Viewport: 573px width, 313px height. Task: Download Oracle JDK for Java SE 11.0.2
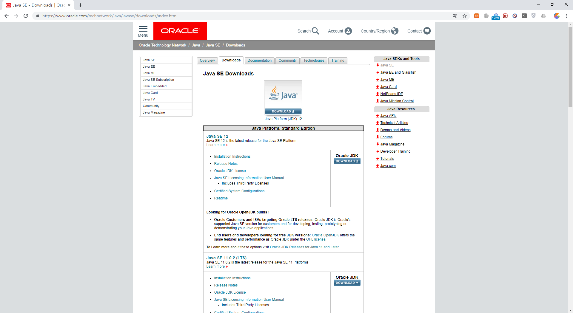click(x=347, y=283)
